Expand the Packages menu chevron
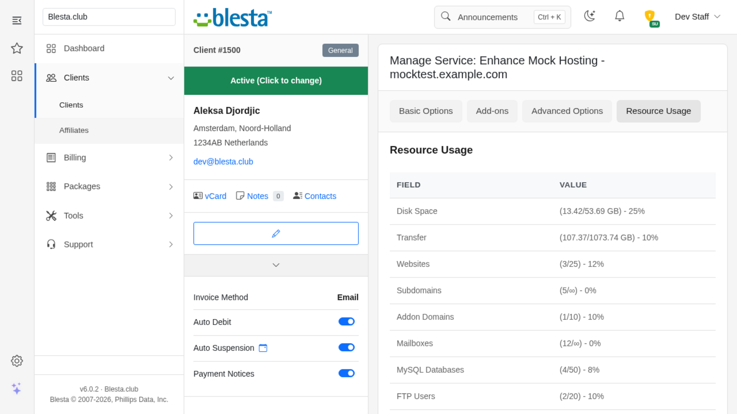The image size is (737, 414). pos(171,187)
